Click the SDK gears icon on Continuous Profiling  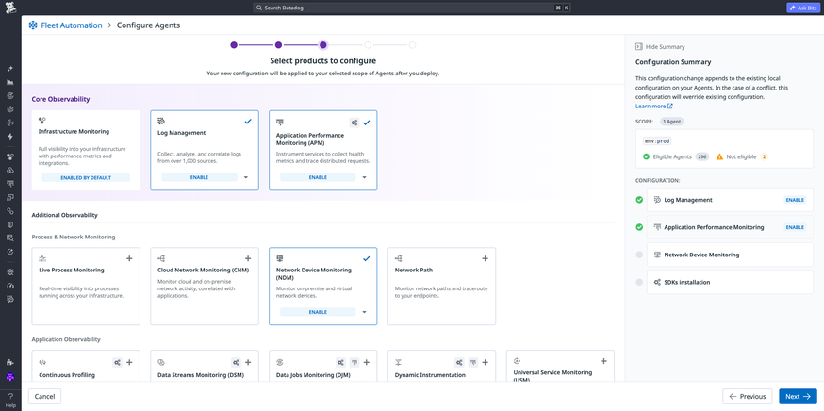coord(117,362)
